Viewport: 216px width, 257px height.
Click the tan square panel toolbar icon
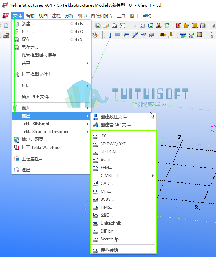199,35
